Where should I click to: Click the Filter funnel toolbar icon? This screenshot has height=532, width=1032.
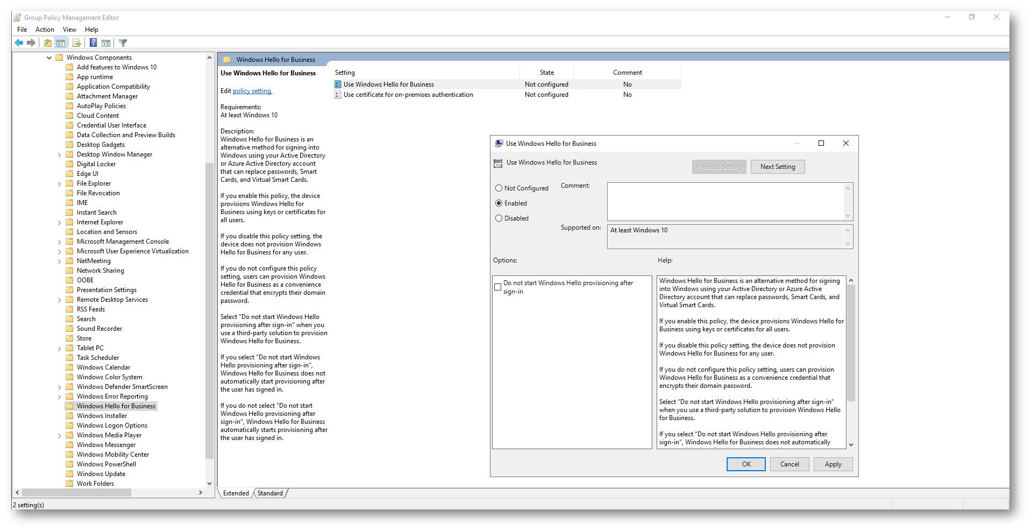pyautogui.click(x=123, y=43)
